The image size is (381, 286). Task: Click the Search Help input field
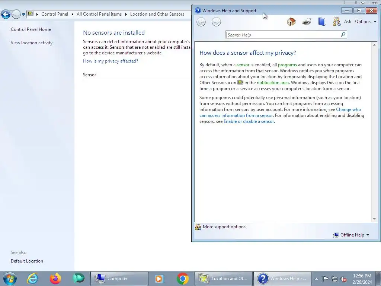[x=283, y=35]
